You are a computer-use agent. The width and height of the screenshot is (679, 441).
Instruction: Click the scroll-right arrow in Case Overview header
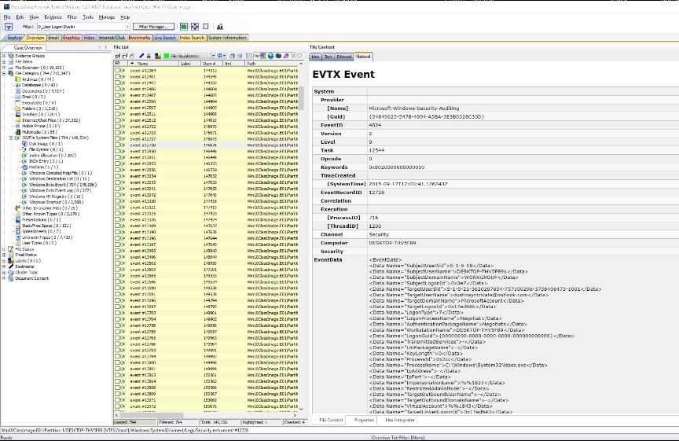coord(106,48)
